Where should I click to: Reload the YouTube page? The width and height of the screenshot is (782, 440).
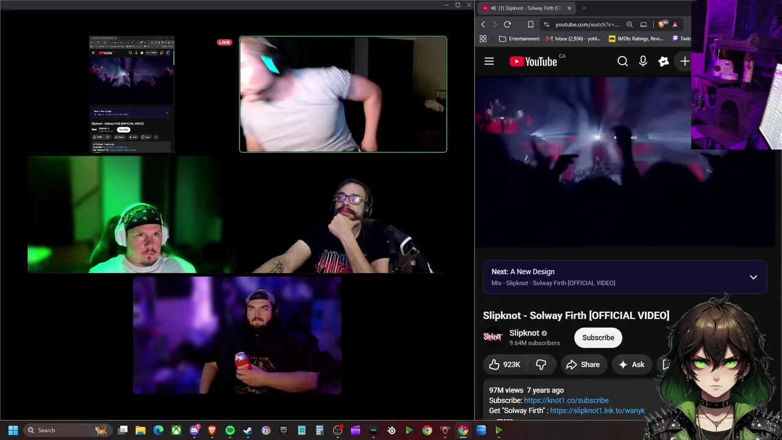[507, 24]
